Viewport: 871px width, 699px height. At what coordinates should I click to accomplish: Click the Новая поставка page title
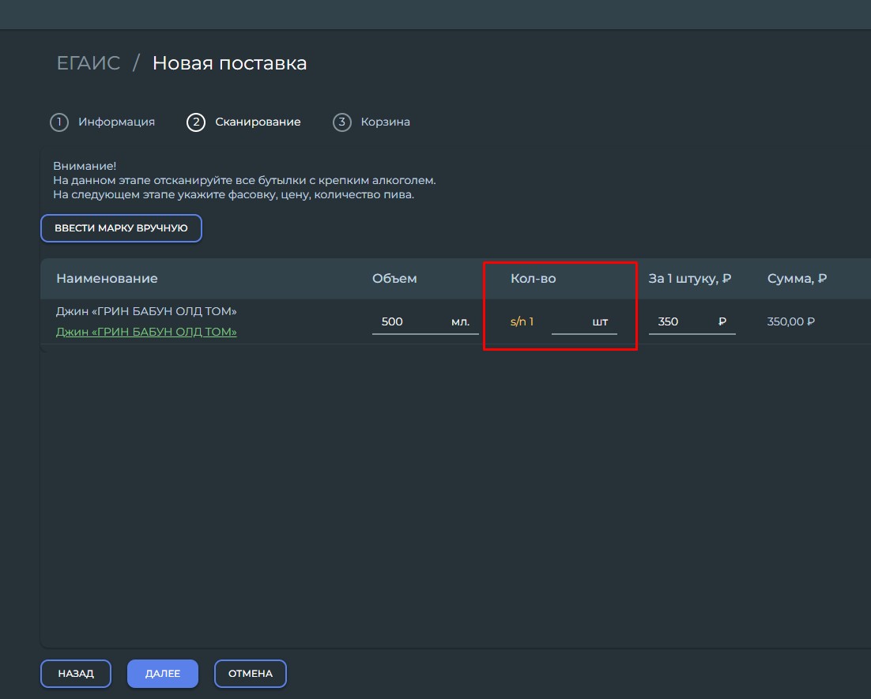229,62
